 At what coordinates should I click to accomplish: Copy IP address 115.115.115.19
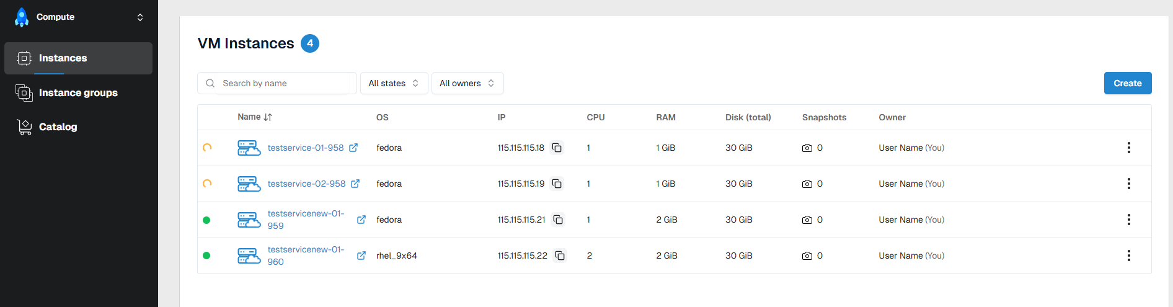pos(557,184)
